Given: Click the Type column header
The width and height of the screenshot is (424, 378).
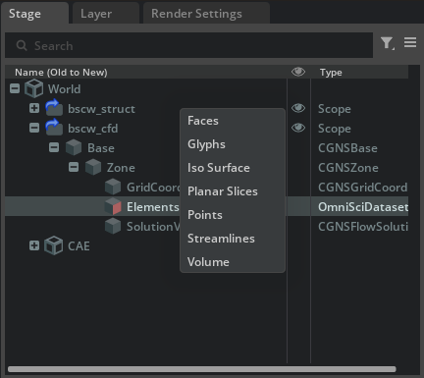Looking at the screenshot, I should pos(331,73).
